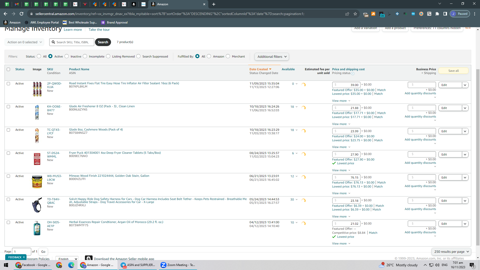Click the Take the tour link
Screen dimensions: 480x270
click(x=99, y=30)
